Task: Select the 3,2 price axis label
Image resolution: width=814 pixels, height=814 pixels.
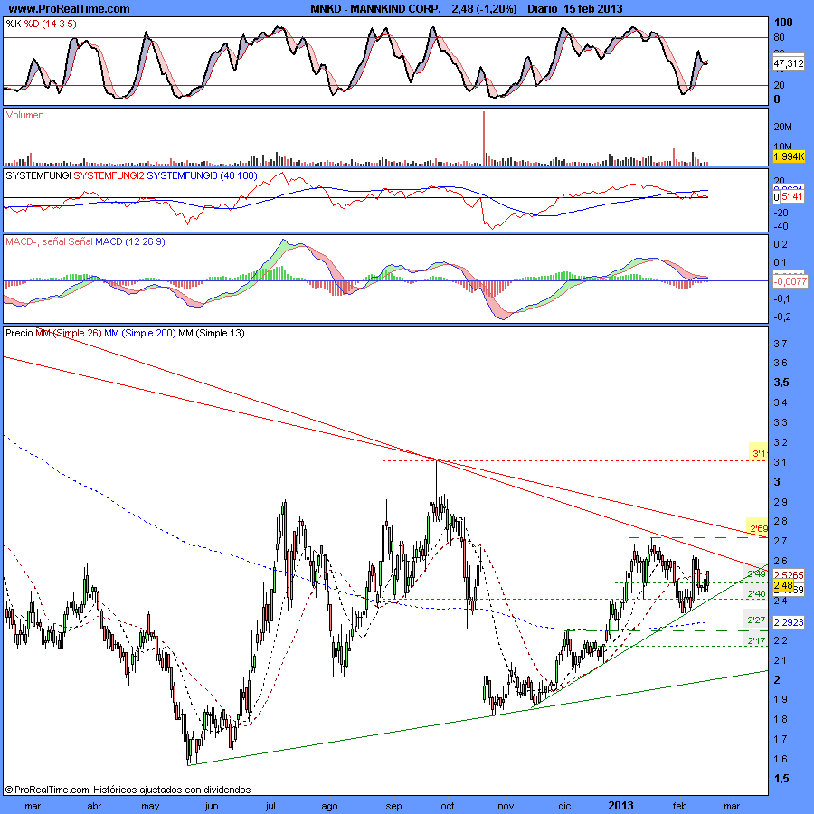Action: [x=781, y=443]
